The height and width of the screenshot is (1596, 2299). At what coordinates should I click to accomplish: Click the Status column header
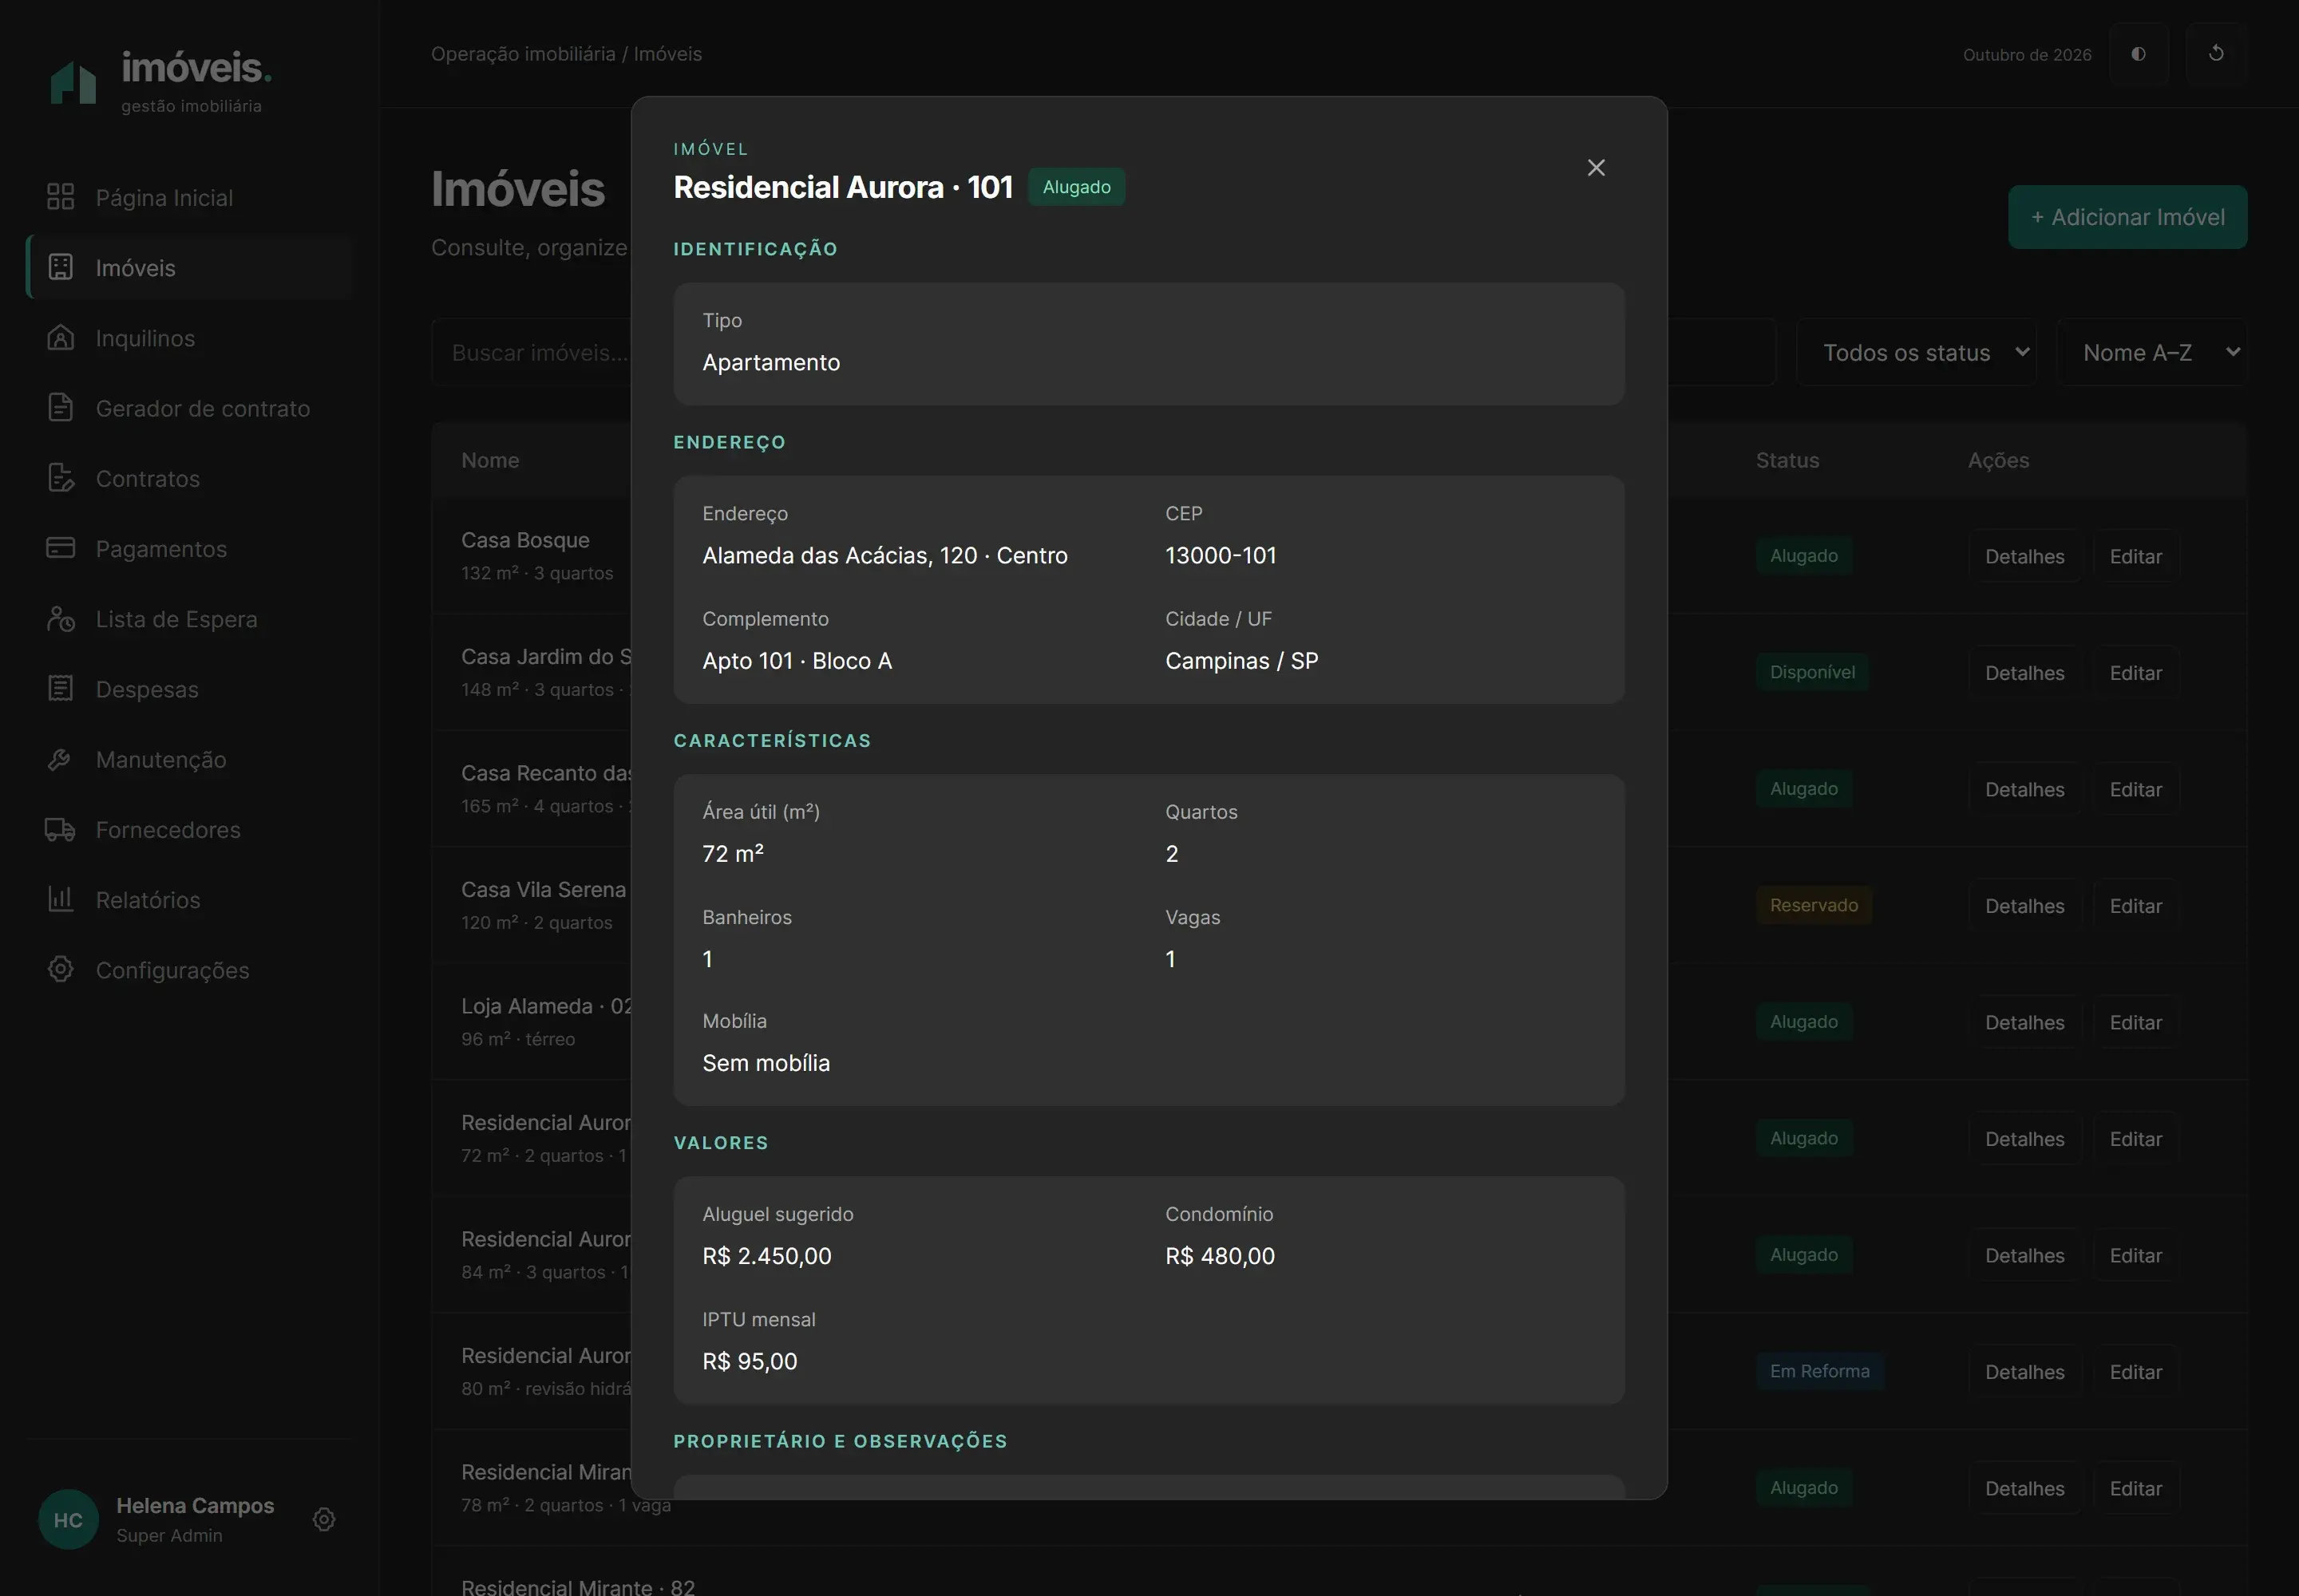[1787, 460]
